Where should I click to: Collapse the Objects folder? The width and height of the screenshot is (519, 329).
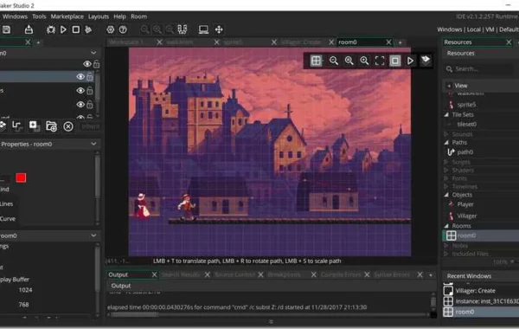[446, 195]
